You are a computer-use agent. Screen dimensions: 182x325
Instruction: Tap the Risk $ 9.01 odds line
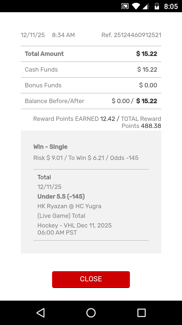click(x=86, y=158)
